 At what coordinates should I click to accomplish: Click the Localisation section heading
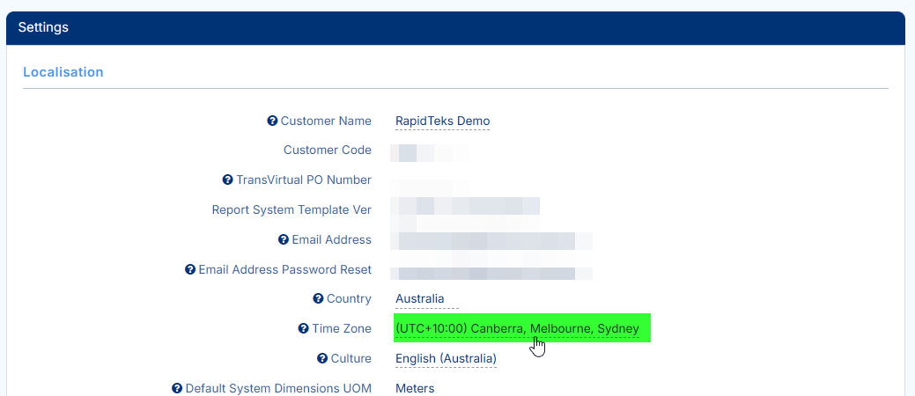click(63, 72)
